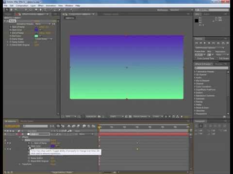Select the Brush tool
The image size is (233, 174).
[x=51, y=10]
